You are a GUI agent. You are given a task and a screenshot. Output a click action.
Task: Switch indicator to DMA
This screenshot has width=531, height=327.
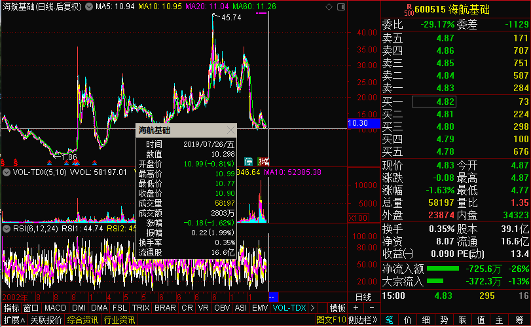100,308
